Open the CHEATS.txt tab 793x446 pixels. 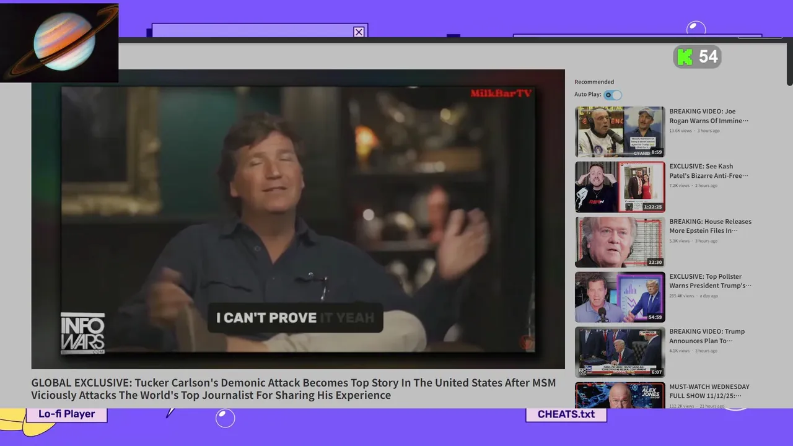tap(566, 414)
